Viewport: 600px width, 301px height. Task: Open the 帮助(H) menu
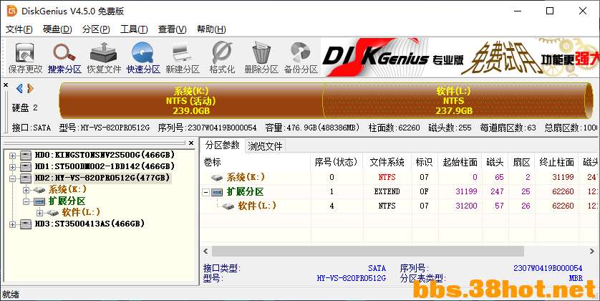(x=211, y=29)
